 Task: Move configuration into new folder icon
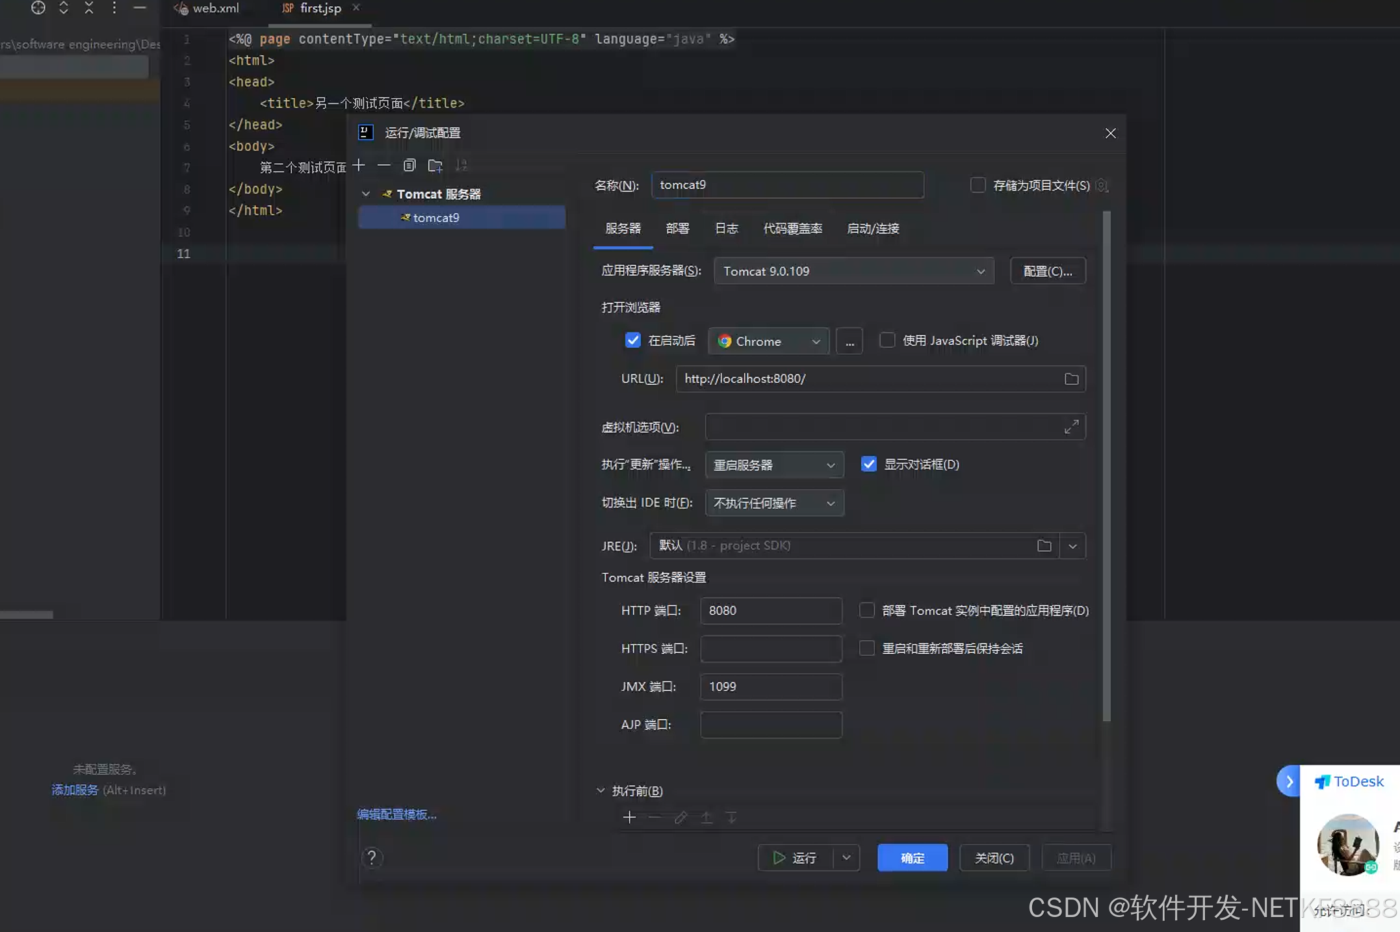click(x=435, y=166)
